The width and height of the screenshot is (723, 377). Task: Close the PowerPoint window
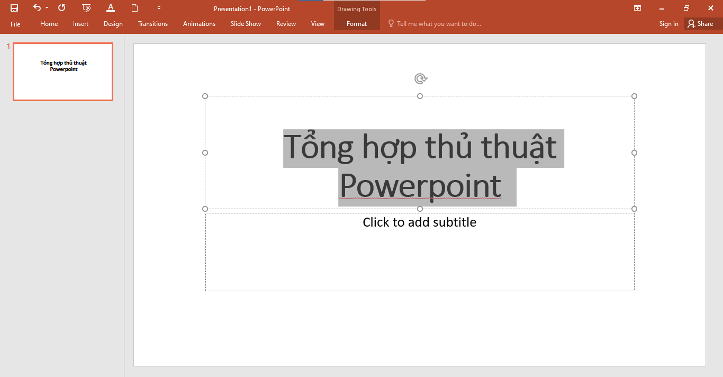(711, 8)
